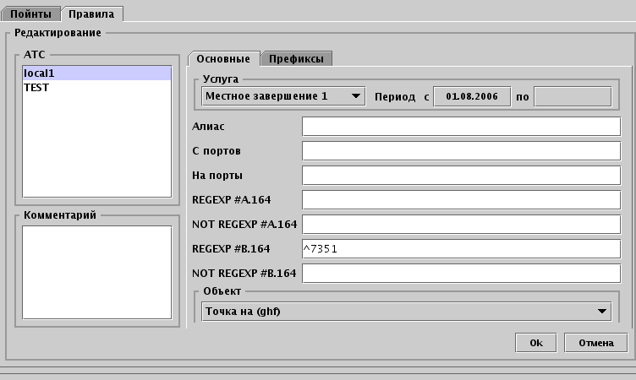Expand the Объект dropdown arrow
The width and height of the screenshot is (636, 380).
tap(601, 312)
